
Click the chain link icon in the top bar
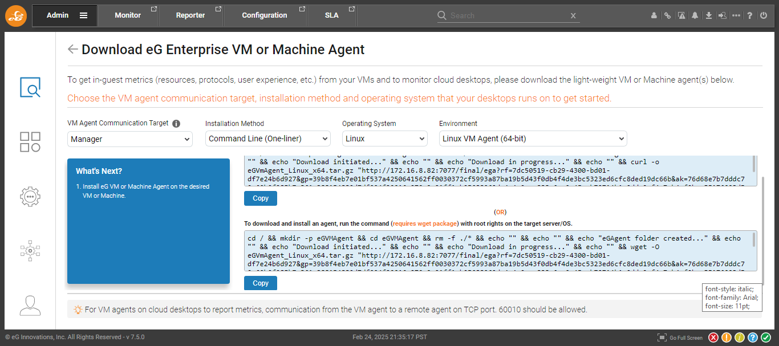pos(667,16)
